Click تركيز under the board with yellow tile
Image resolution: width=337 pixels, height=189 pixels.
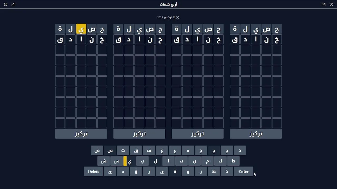point(81,134)
